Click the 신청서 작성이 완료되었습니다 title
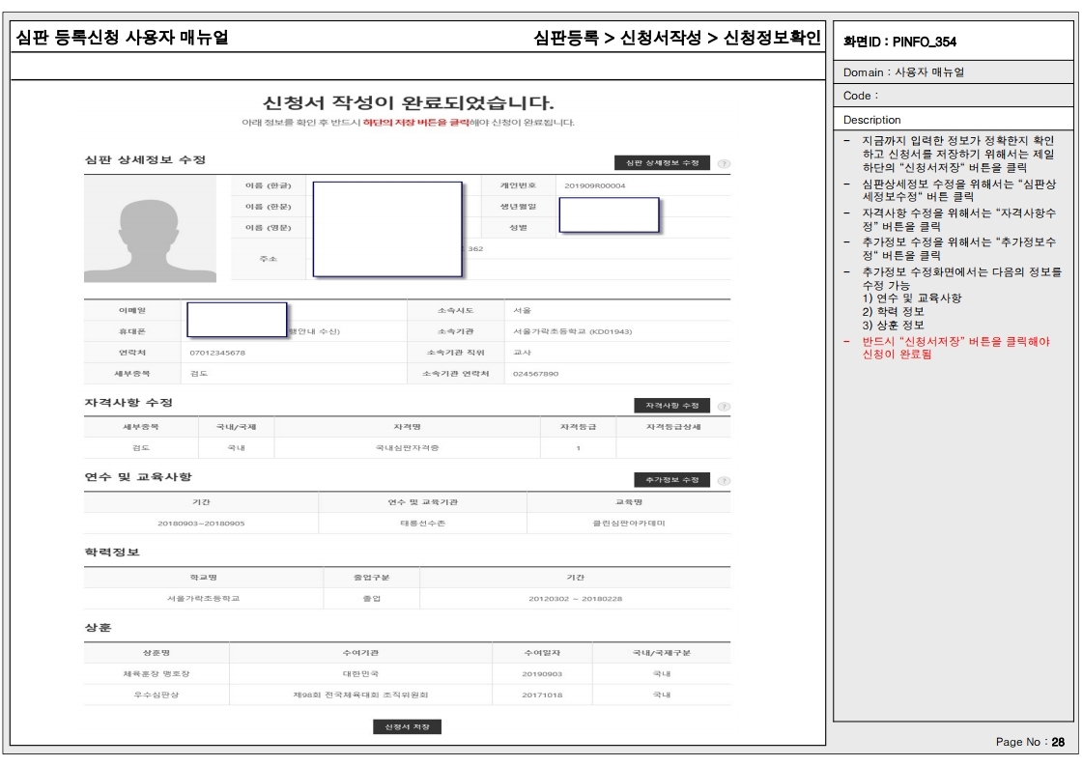 [409, 103]
